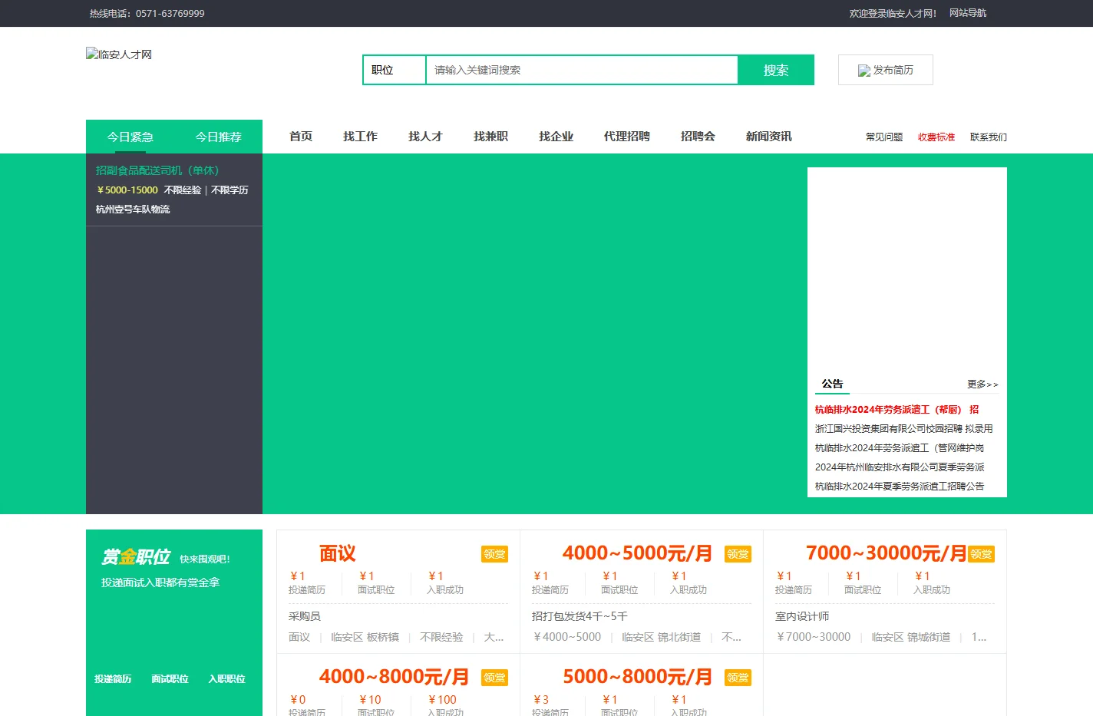This screenshot has height=716, width=1093.
Task: Open 找人才 navigation item
Action: coord(425,136)
